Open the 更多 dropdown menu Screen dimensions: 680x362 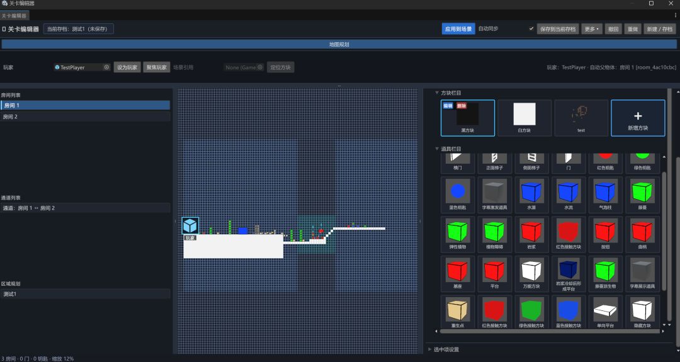(591, 29)
